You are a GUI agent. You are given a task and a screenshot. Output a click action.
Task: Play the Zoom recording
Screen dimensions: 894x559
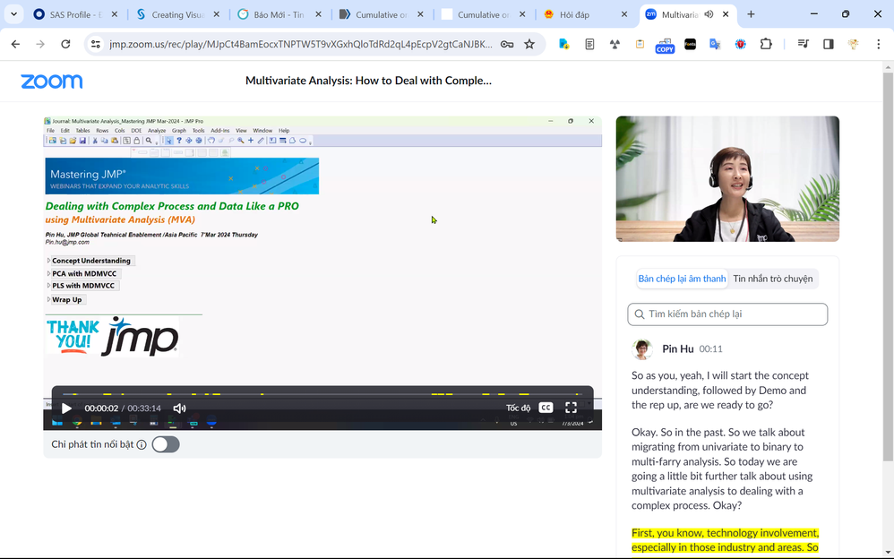coord(66,408)
